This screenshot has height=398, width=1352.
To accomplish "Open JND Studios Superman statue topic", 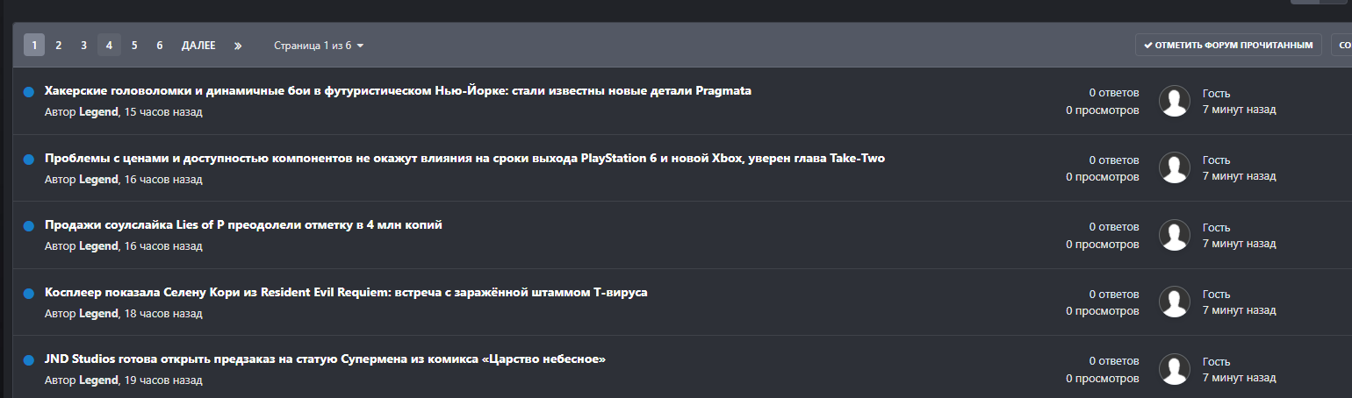I will pyautogui.click(x=326, y=359).
